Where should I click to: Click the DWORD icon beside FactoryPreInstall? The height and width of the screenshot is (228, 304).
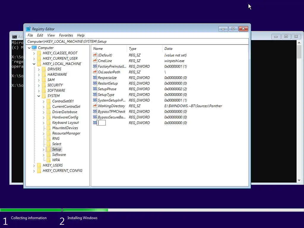[x=95, y=66]
